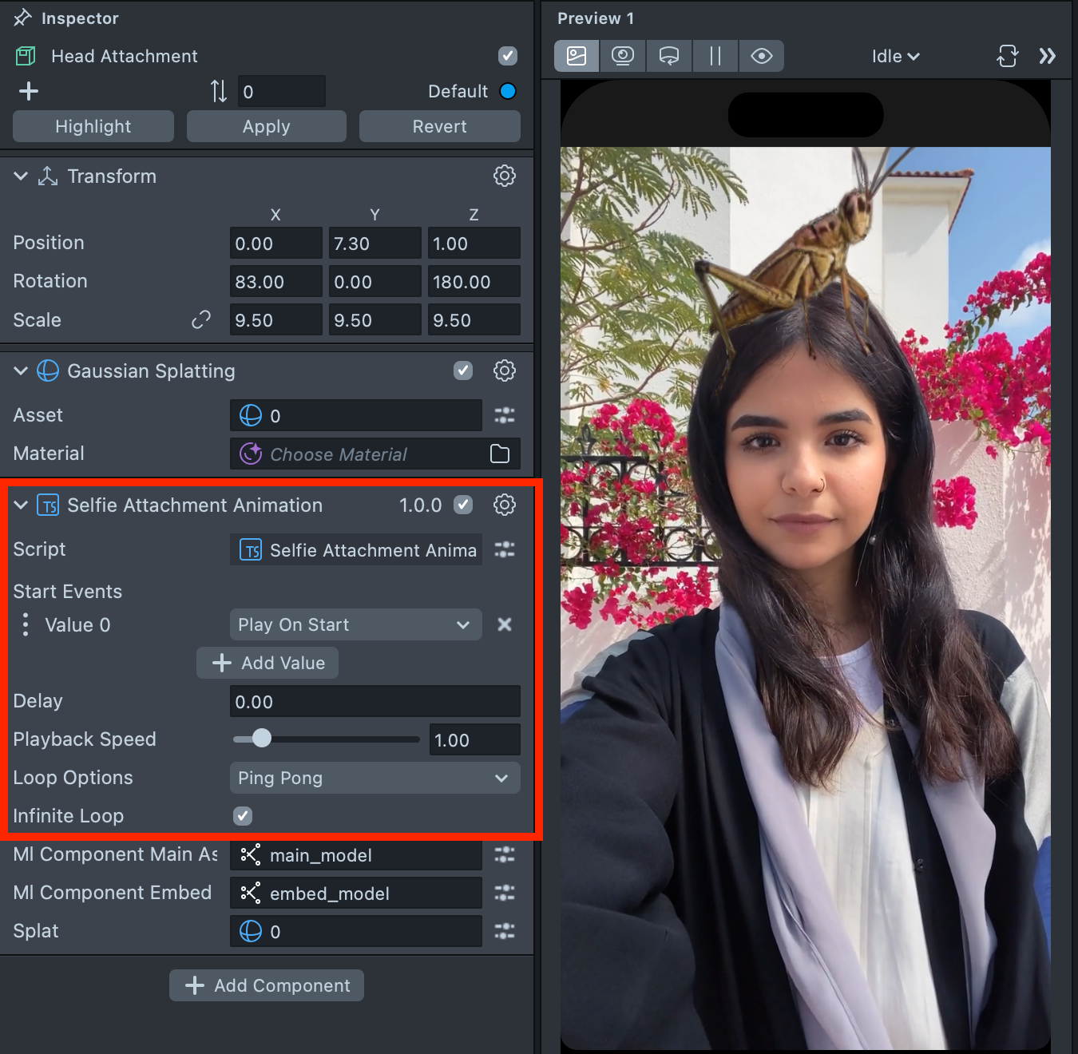The height and width of the screenshot is (1054, 1078).
Task: Collapse the Transform section
Action: 21,176
